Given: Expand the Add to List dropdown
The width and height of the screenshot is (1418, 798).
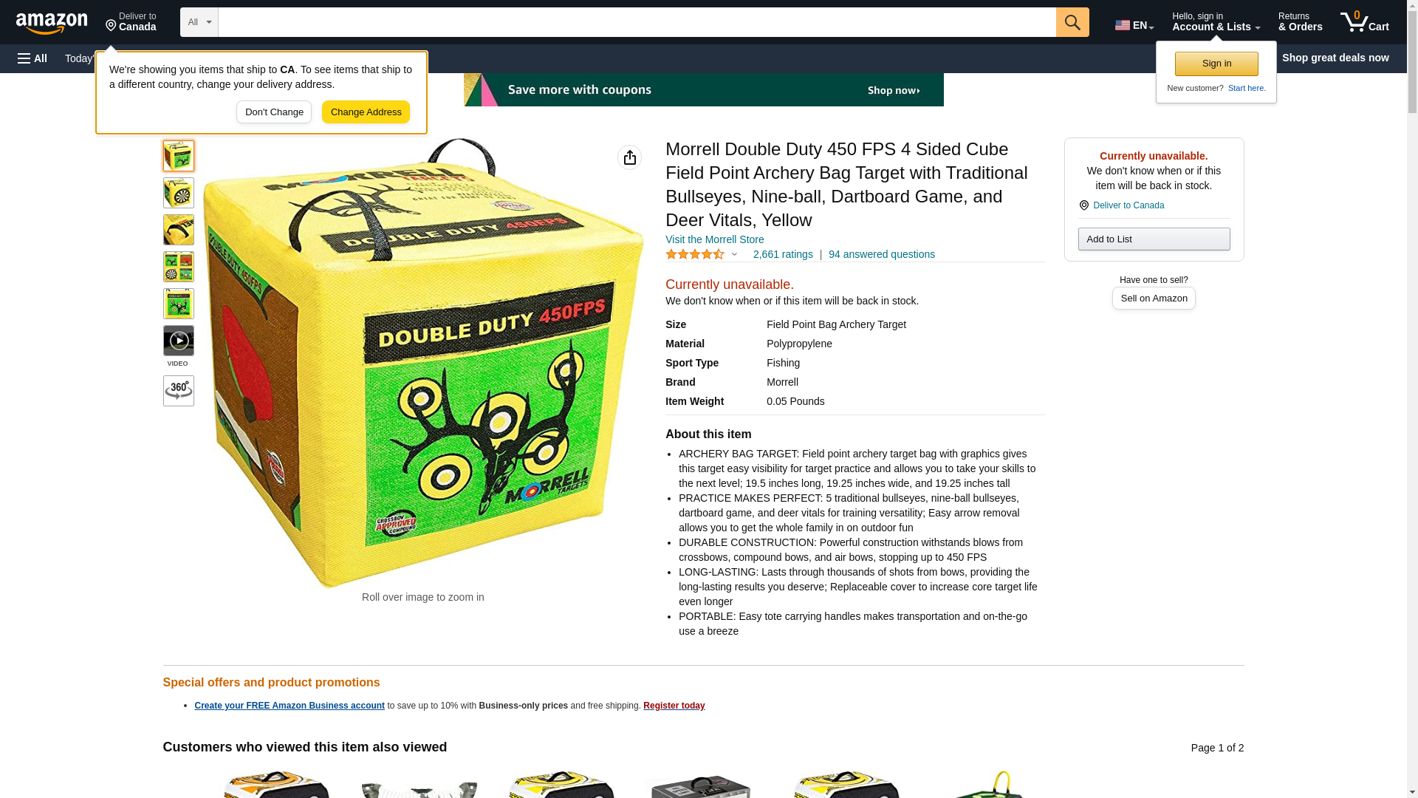Looking at the screenshot, I should 1154,239.
